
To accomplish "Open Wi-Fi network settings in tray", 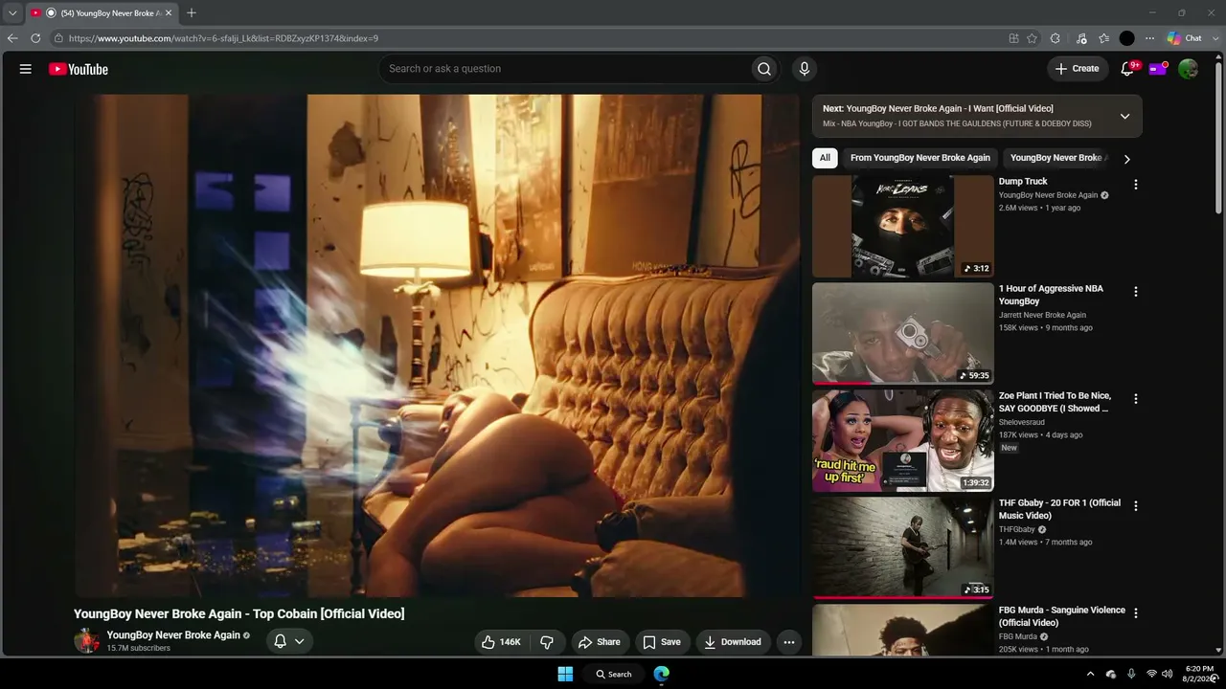I will coord(1151,674).
